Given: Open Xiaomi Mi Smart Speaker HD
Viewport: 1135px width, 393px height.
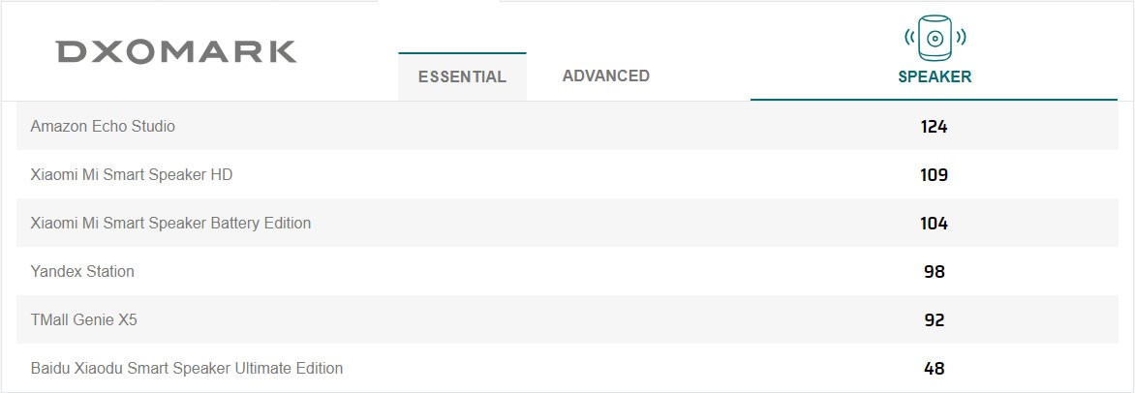Looking at the screenshot, I should click(x=132, y=175).
